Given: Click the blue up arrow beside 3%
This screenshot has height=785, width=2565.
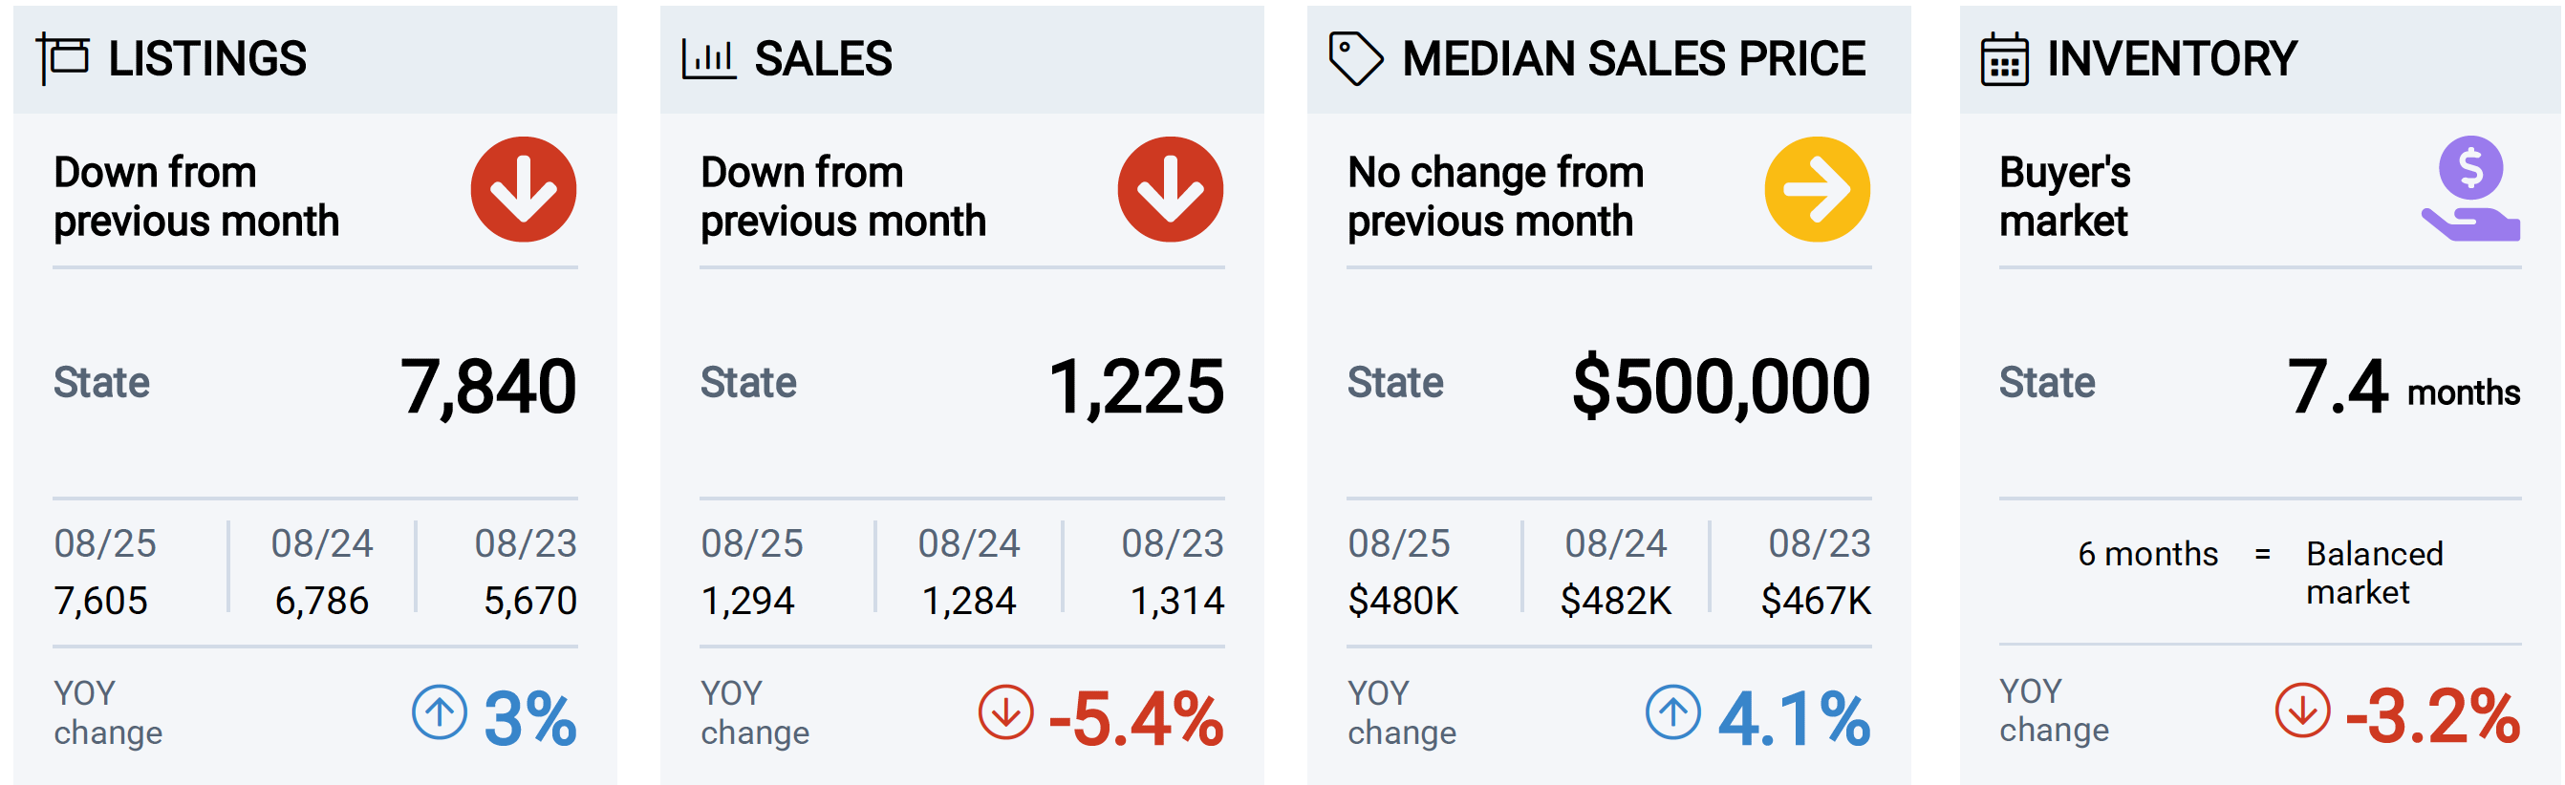Looking at the screenshot, I should 439,712.
